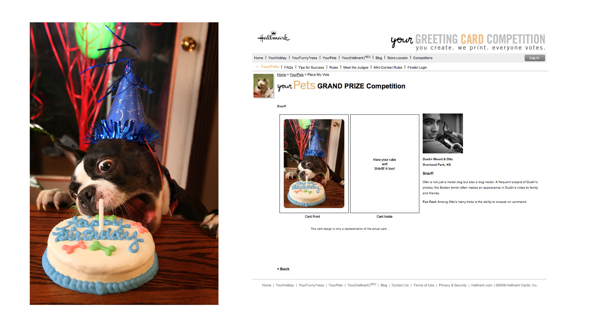Click the Hallmark crown logo

click(x=274, y=36)
